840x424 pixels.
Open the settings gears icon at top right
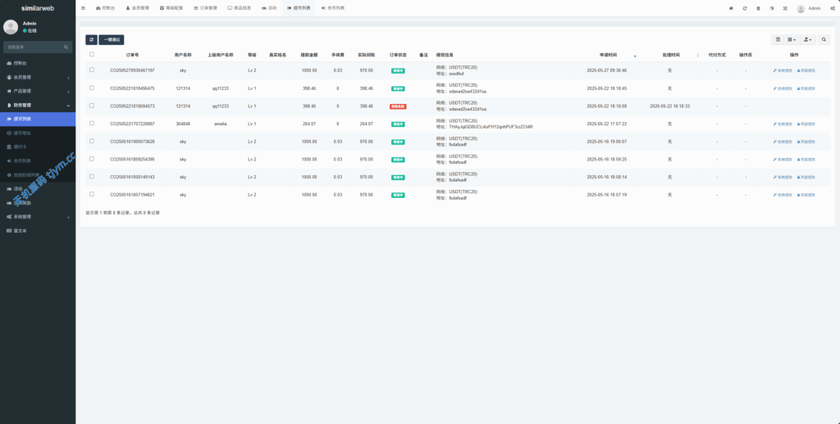click(x=831, y=8)
